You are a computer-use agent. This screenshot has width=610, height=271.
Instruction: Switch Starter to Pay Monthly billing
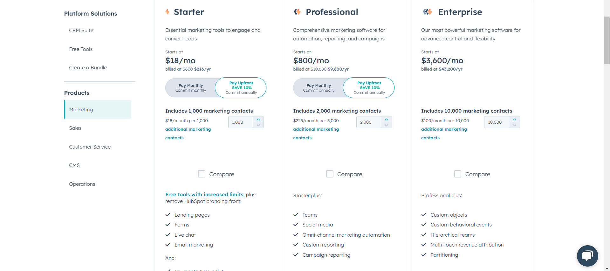click(x=190, y=88)
